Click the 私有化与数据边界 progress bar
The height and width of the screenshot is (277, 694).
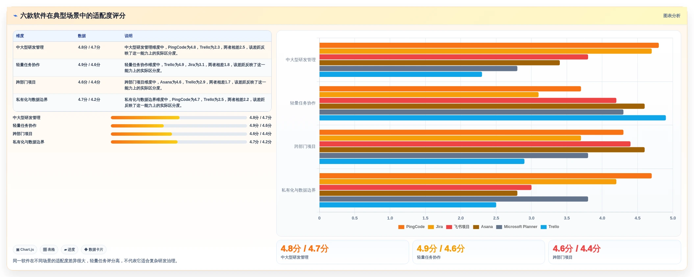179,142
